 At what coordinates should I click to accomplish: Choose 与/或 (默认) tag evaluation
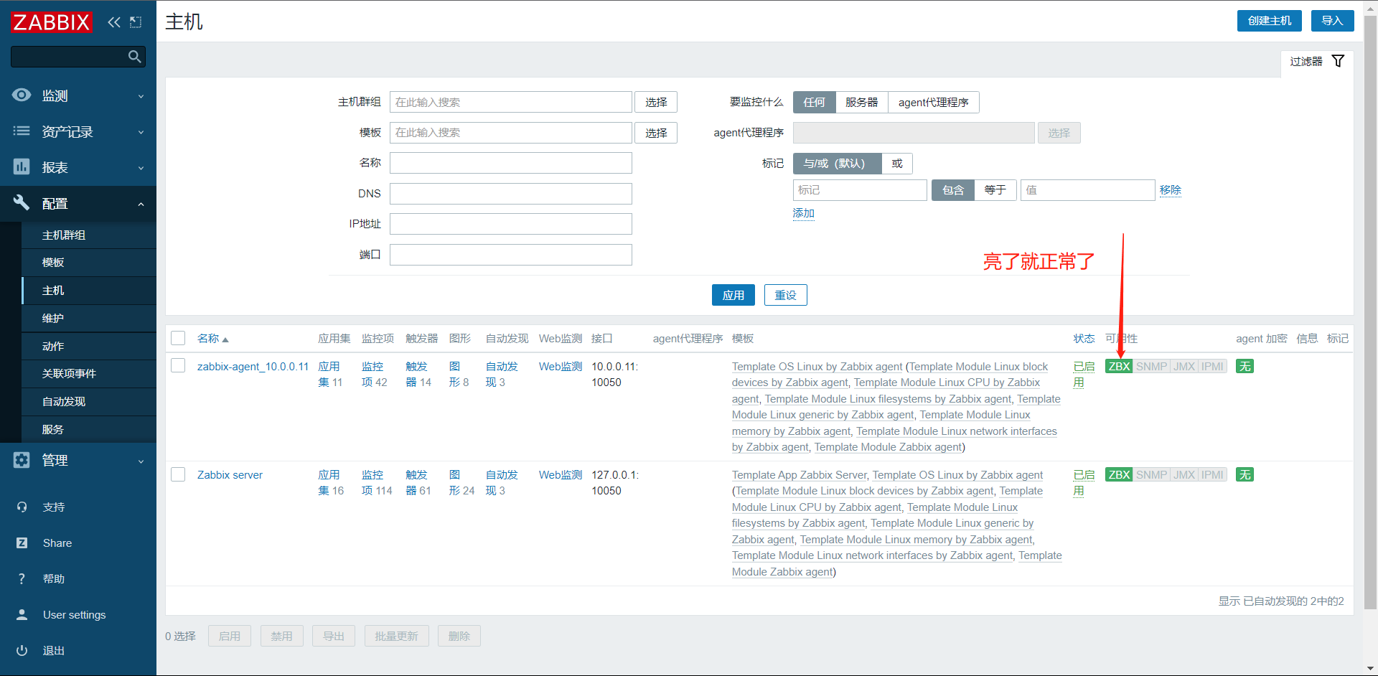[x=837, y=164]
